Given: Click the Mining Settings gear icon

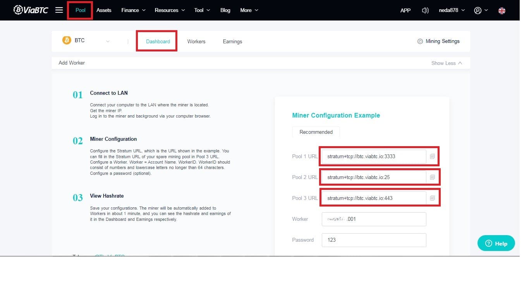Looking at the screenshot, I should coord(420,41).
